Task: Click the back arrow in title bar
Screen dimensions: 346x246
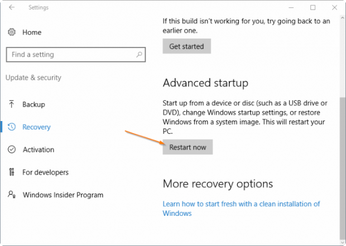Action: point(12,8)
